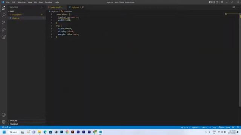Open the Extensions view
The image size is (241, 135).
click(x=3, y=37)
